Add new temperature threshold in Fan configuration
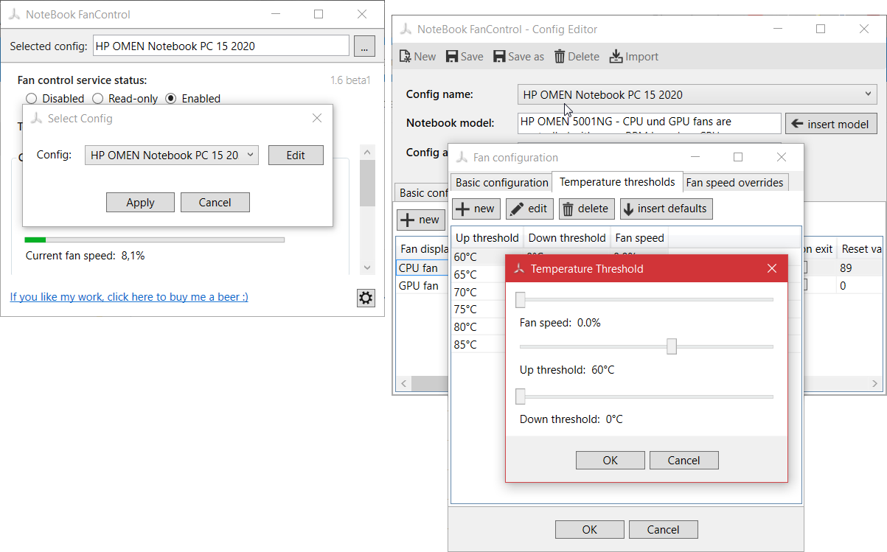The height and width of the screenshot is (552, 887). (476, 209)
